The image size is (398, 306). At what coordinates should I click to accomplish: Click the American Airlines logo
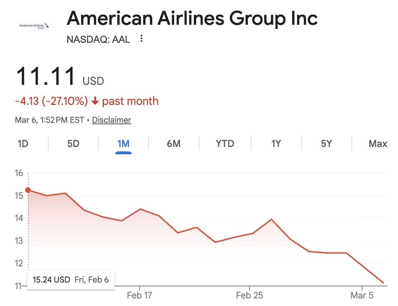[x=35, y=26]
